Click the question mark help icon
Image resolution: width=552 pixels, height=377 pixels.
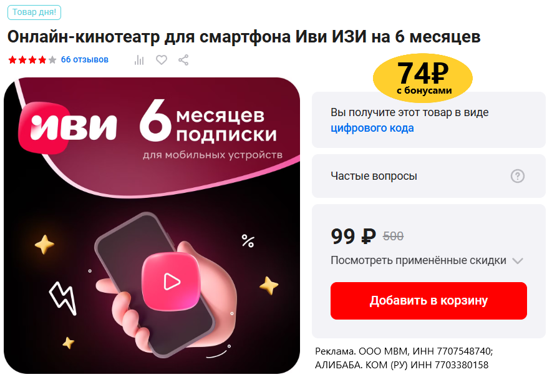click(518, 176)
